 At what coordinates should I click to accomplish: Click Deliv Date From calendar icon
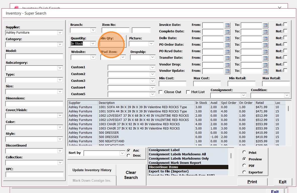(227, 38)
